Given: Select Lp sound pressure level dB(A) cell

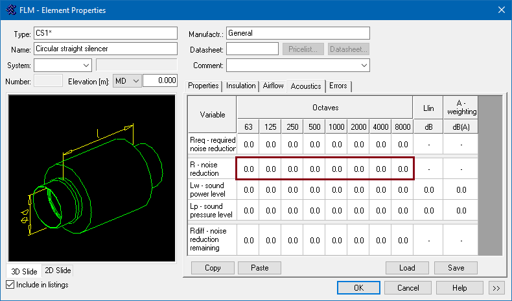Looking at the screenshot, I should pyautogui.click(x=461, y=210).
